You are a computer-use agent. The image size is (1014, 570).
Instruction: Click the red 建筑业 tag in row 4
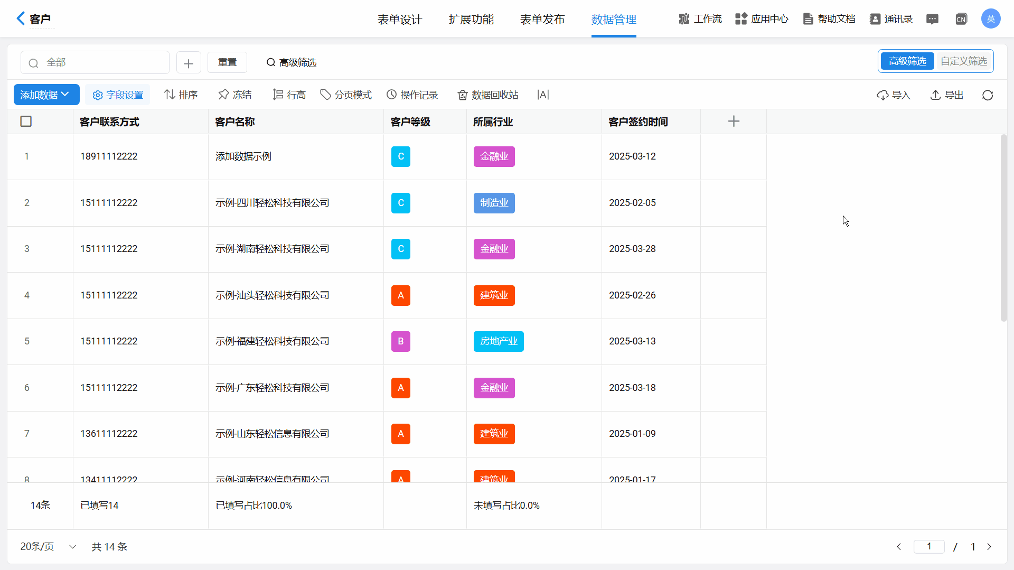[x=494, y=295]
